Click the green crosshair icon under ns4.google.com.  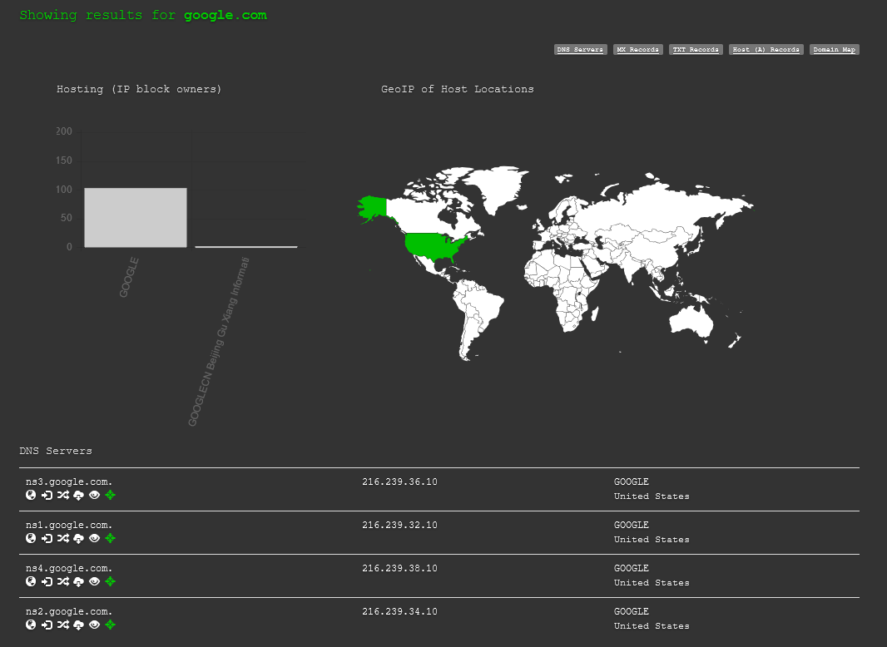[x=111, y=580]
